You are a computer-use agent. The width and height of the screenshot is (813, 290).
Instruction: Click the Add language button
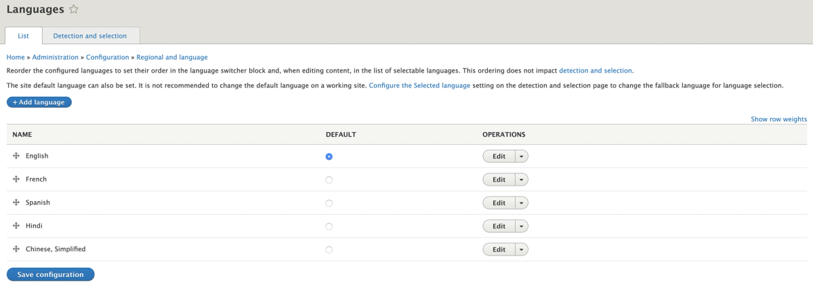[x=39, y=102]
